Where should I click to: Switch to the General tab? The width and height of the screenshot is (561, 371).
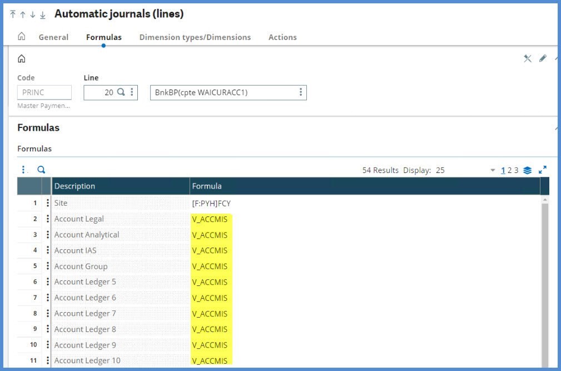pyautogui.click(x=53, y=37)
